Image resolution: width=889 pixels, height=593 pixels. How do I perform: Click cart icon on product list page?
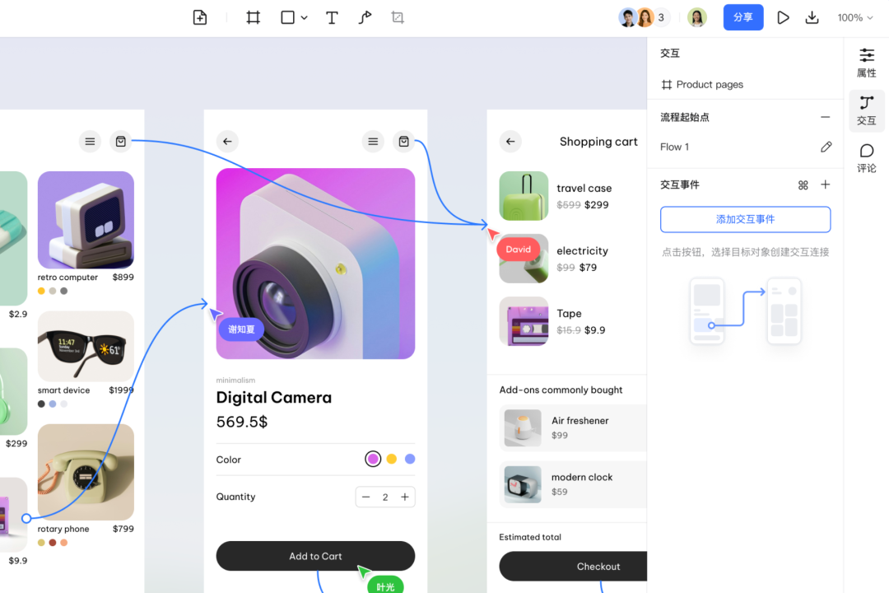click(x=121, y=142)
